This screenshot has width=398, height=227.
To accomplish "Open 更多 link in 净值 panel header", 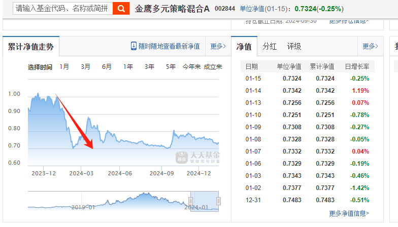I will coord(370,46).
